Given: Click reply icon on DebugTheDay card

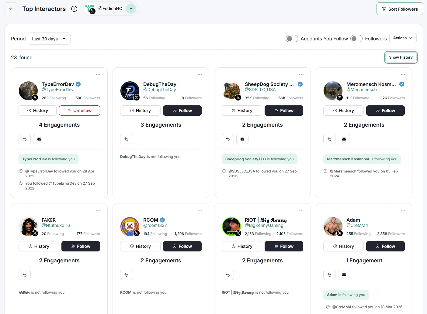Looking at the screenshot, I should click(126, 139).
